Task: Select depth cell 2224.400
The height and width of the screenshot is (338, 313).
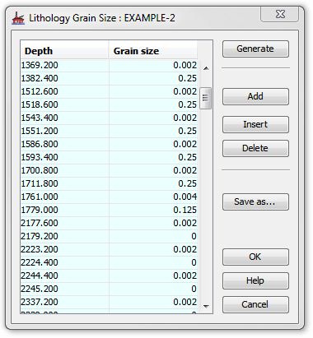Action: pyautogui.click(x=65, y=262)
